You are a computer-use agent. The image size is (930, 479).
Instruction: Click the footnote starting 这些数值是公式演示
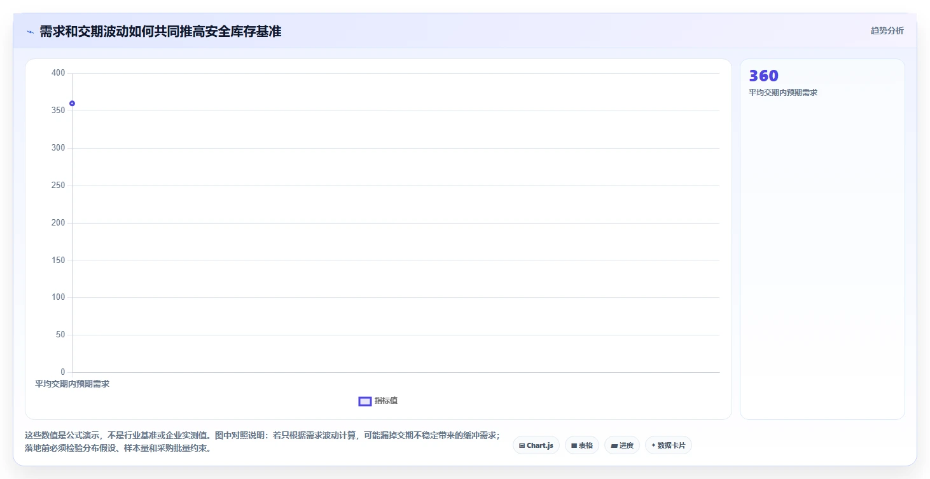tap(262, 442)
